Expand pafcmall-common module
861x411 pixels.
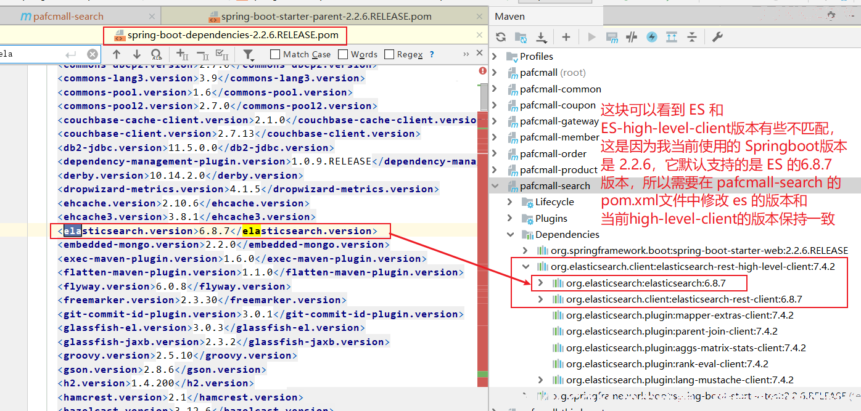[x=495, y=89]
